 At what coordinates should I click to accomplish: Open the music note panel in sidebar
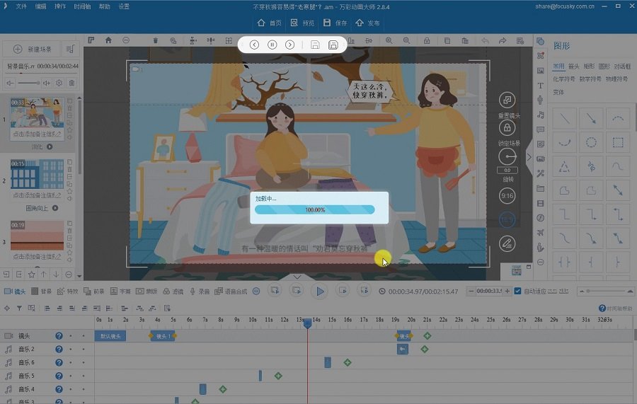(x=540, y=115)
